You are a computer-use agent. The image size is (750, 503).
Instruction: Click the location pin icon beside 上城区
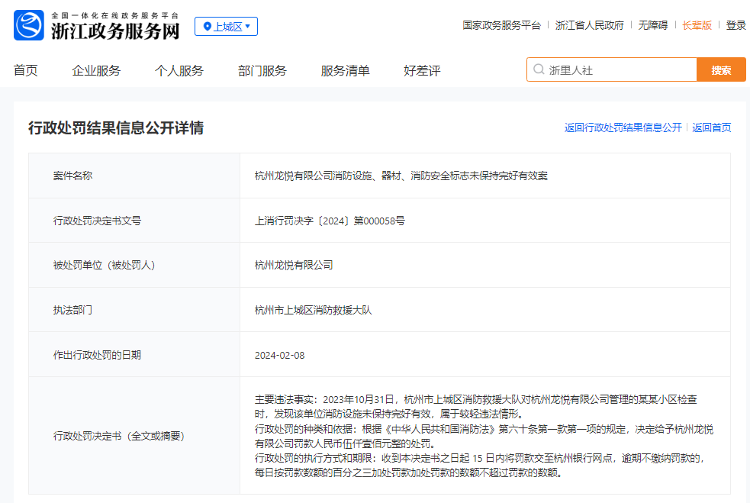pos(207,26)
